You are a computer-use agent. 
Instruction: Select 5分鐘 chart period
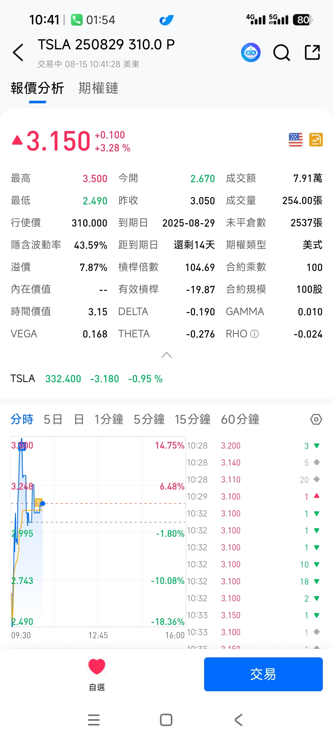click(149, 419)
